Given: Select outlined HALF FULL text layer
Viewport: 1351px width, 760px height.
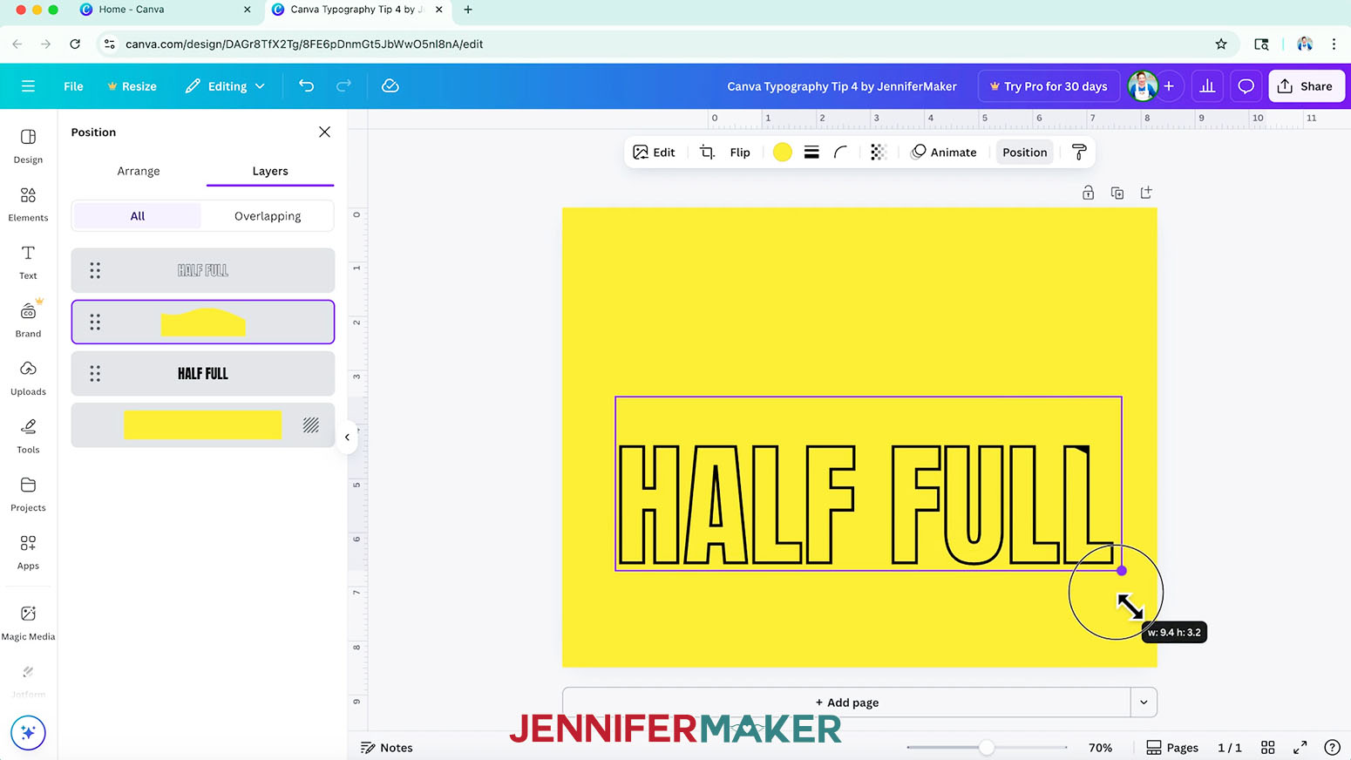Looking at the screenshot, I should [x=203, y=270].
